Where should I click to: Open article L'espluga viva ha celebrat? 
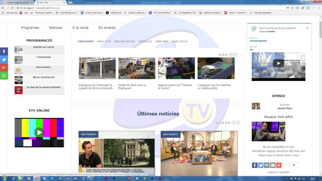[214, 87]
